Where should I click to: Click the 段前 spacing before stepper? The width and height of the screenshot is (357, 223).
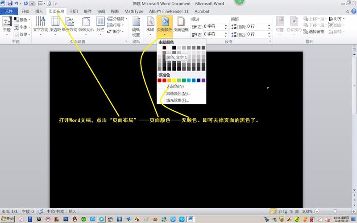point(269,26)
